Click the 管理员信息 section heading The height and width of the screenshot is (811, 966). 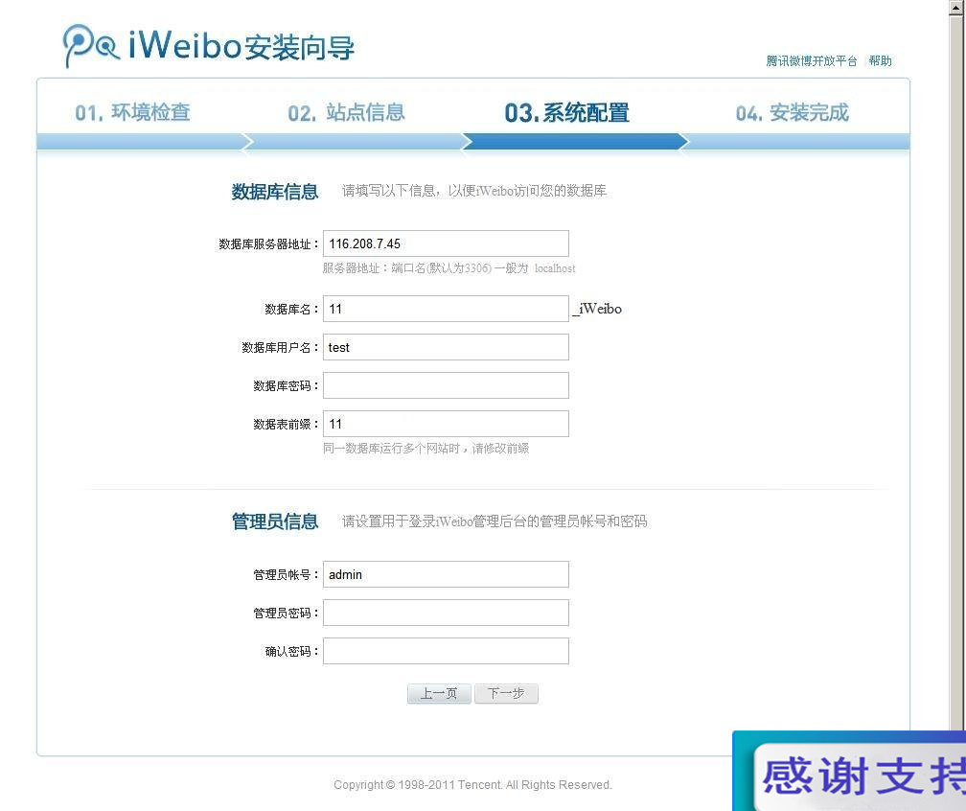pos(275,521)
